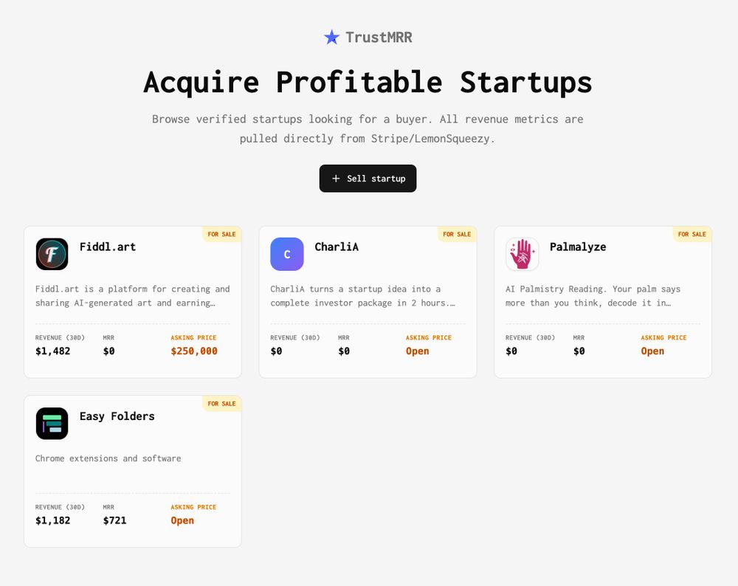Open the Easy Folders listing title

click(x=117, y=416)
